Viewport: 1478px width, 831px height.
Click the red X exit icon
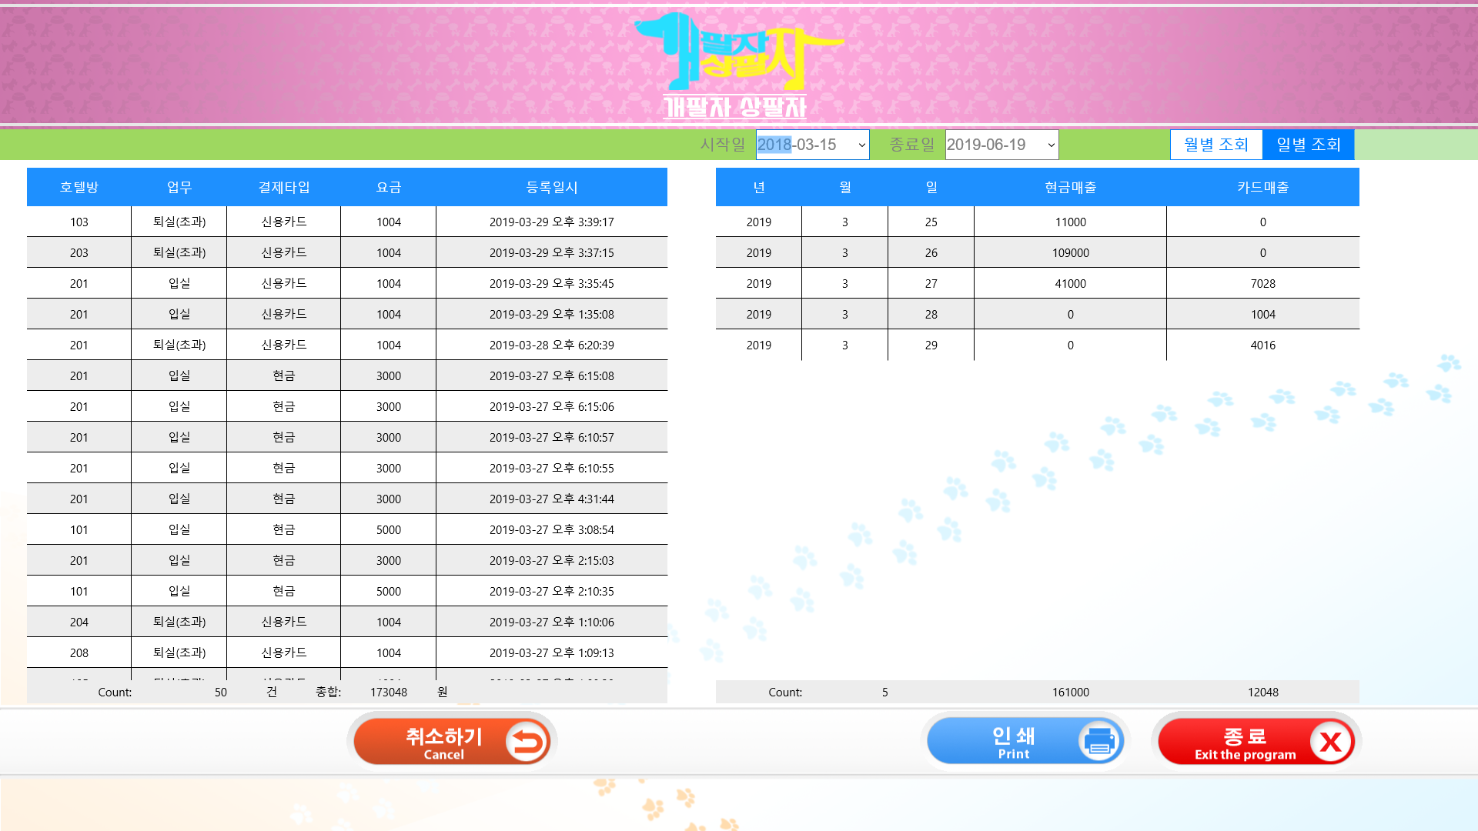(1330, 742)
